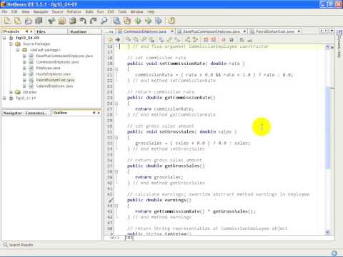Switch to BasePlusCommissionEmployee.java editor tab
The image size is (343, 257).
coord(212,31)
